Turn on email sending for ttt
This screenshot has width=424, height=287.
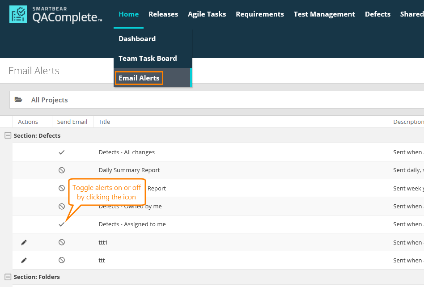(62, 260)
